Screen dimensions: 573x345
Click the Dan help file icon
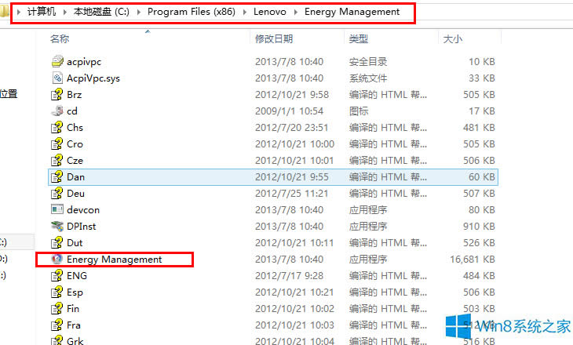[x=57, y=176]
